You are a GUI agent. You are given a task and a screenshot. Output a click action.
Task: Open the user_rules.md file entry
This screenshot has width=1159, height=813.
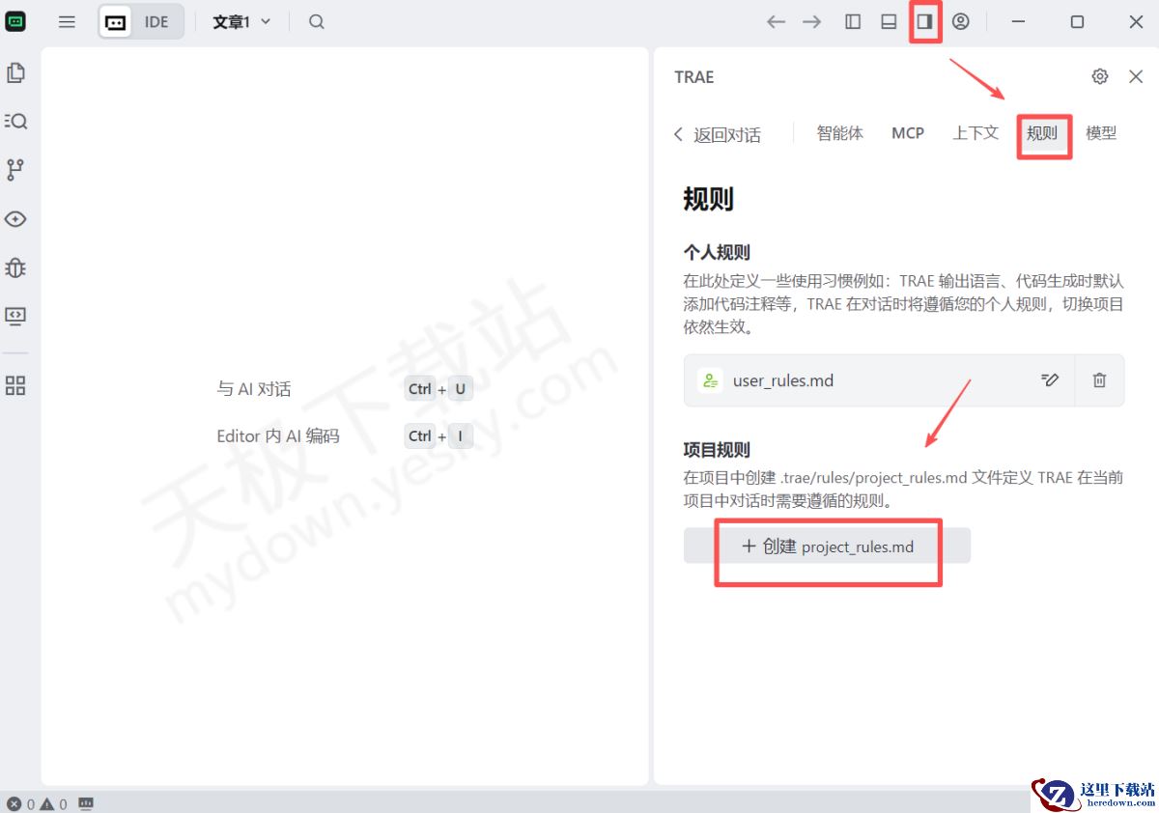pyautogui.click(x=904, y=380)
